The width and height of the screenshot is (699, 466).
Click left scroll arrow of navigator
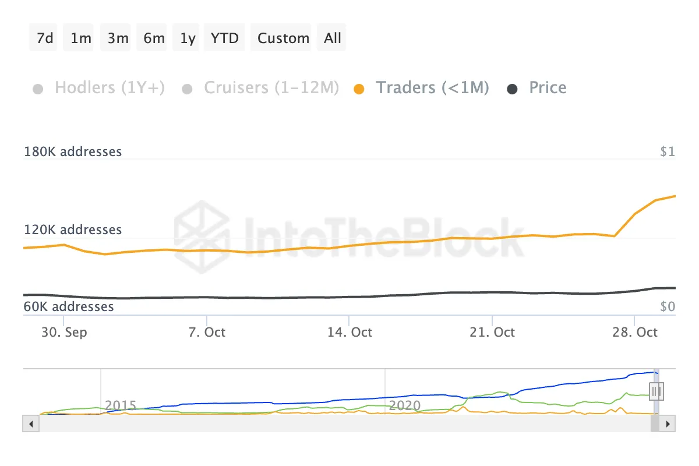(29, 423)
